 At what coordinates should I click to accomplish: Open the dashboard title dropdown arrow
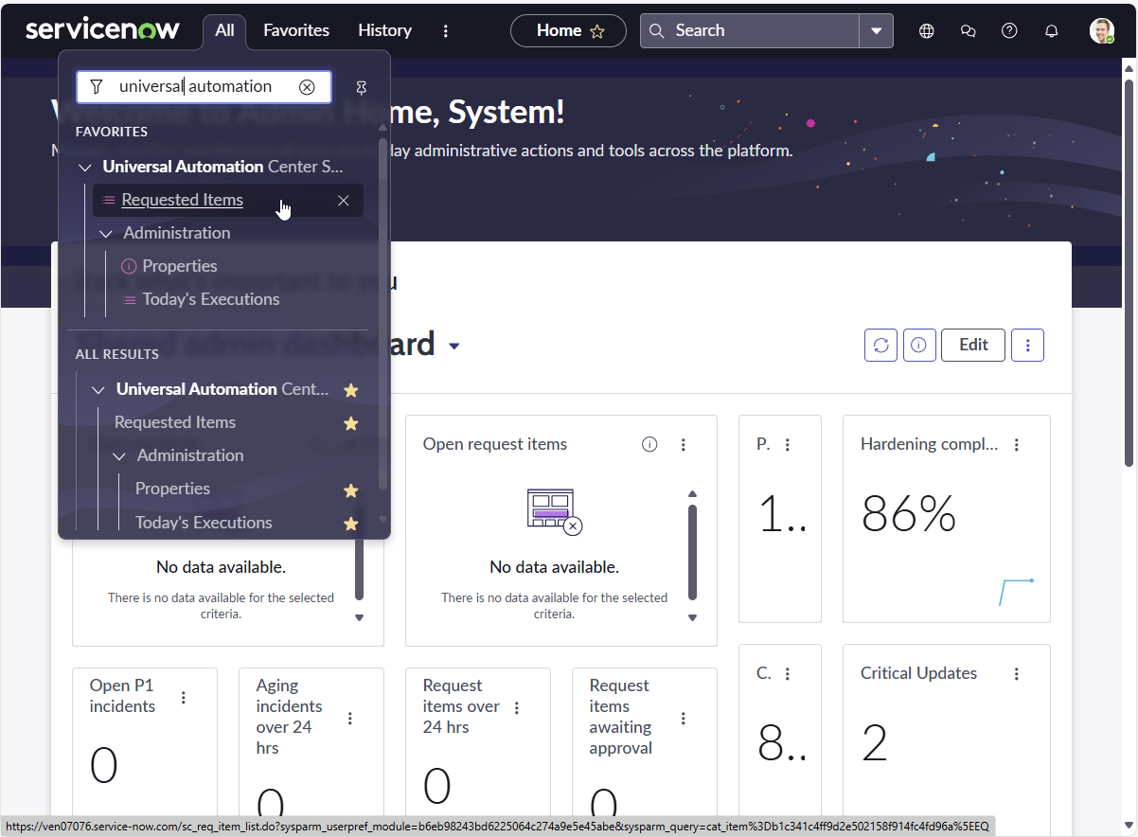coord(453,347)
